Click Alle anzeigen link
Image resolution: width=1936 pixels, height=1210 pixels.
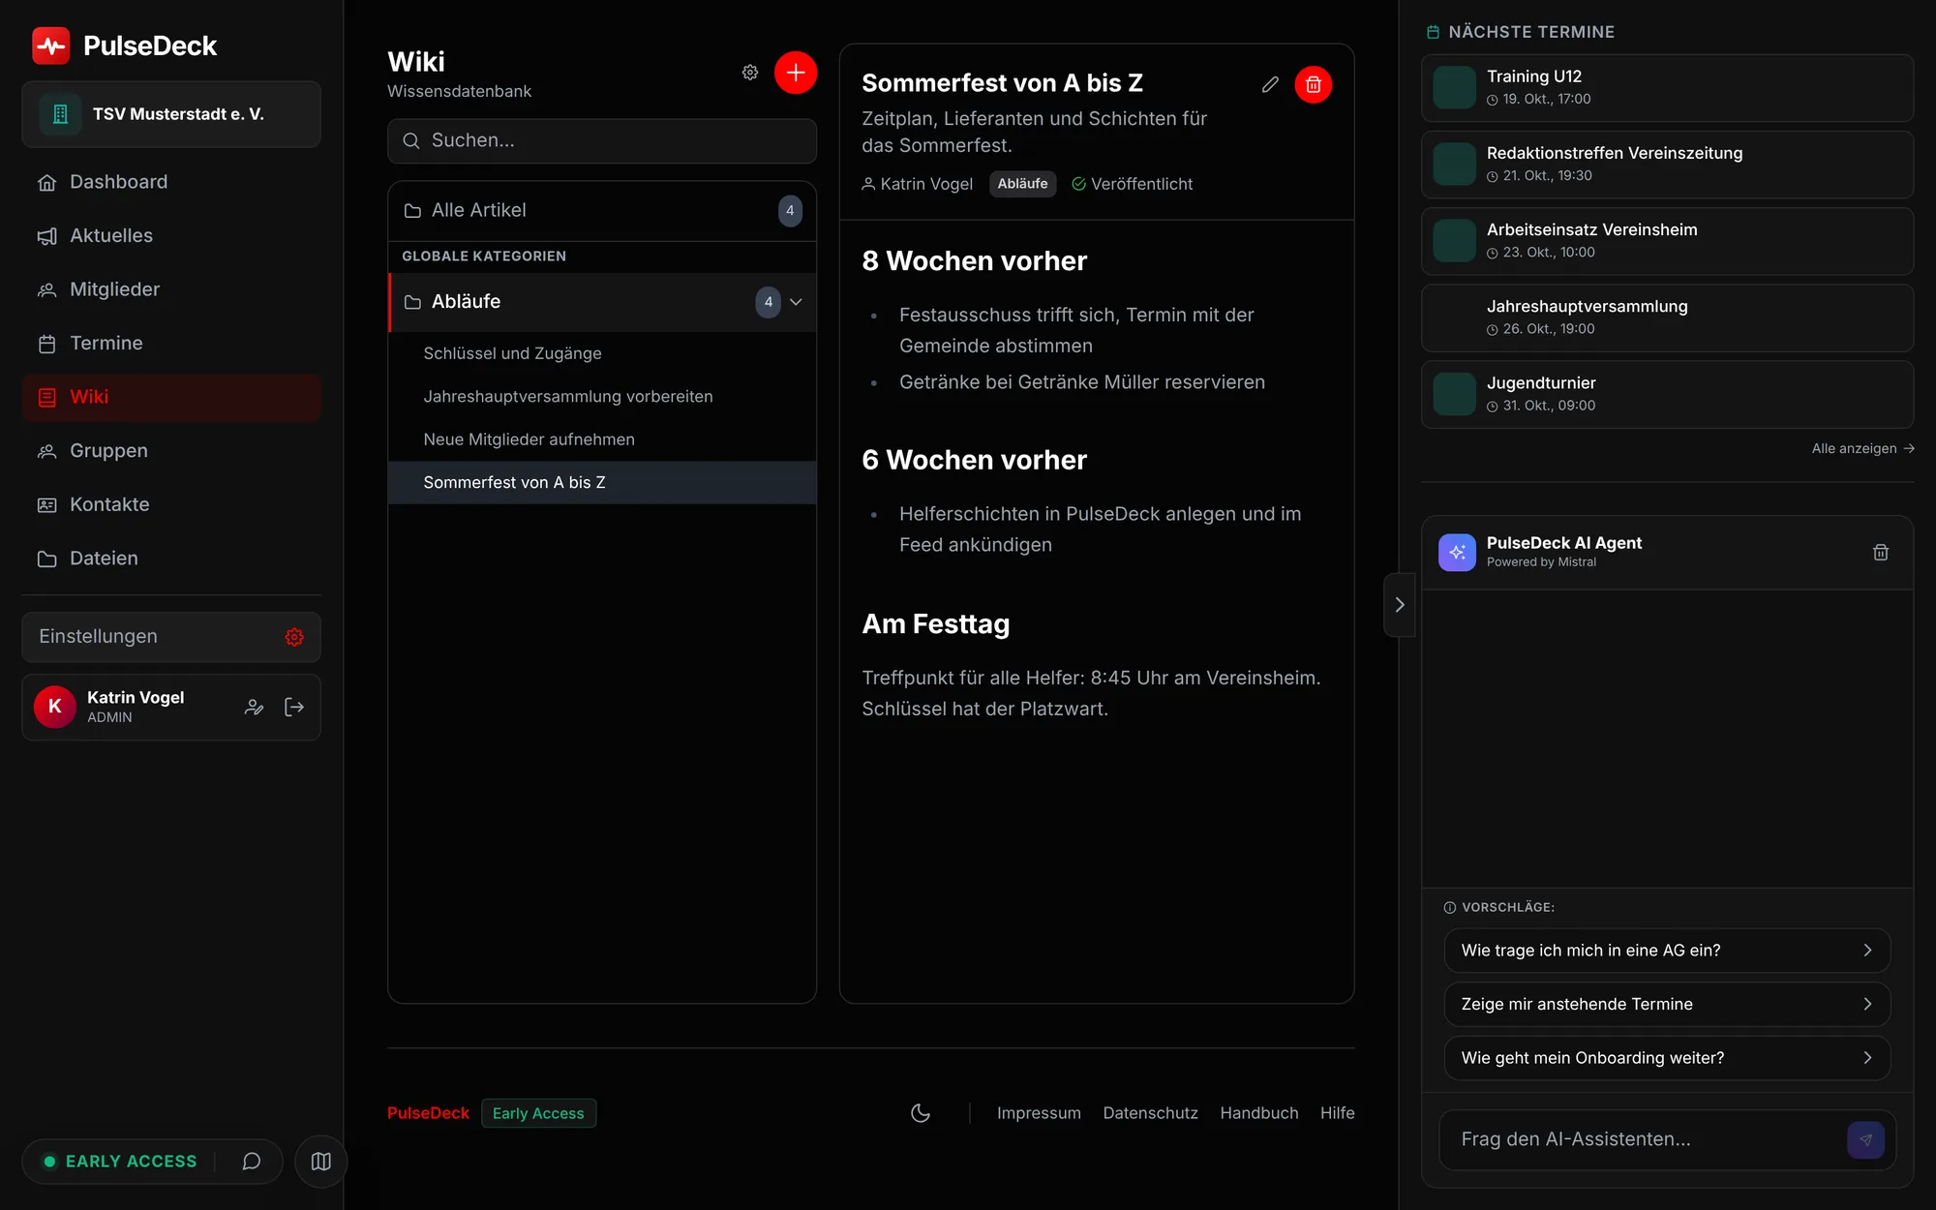click(1862, 448)
